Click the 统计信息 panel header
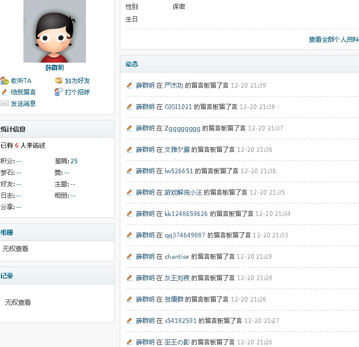The width and height of the screenshot is (359, 347). pos(57,129)
